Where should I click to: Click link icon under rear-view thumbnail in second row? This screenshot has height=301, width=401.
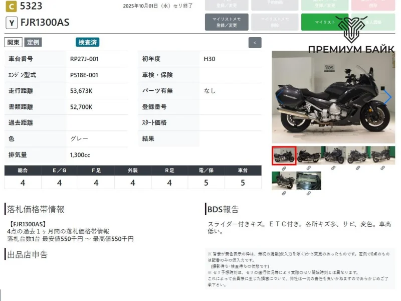click(x=284, y=193)
